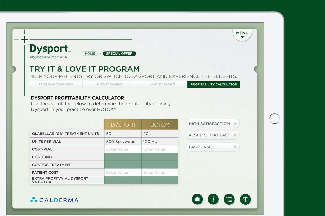Click the BOTOX column header
The width and height of the screenshot is (325, 216).
pos(160,125)
